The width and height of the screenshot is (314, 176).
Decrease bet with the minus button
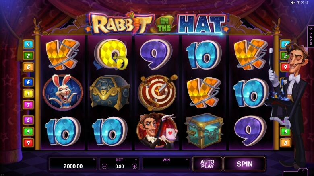[x=104, y=166]
